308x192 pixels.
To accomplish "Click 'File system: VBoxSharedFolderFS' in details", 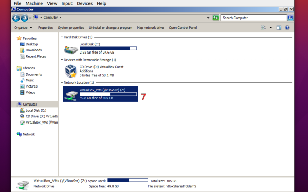I will (172, 186).
